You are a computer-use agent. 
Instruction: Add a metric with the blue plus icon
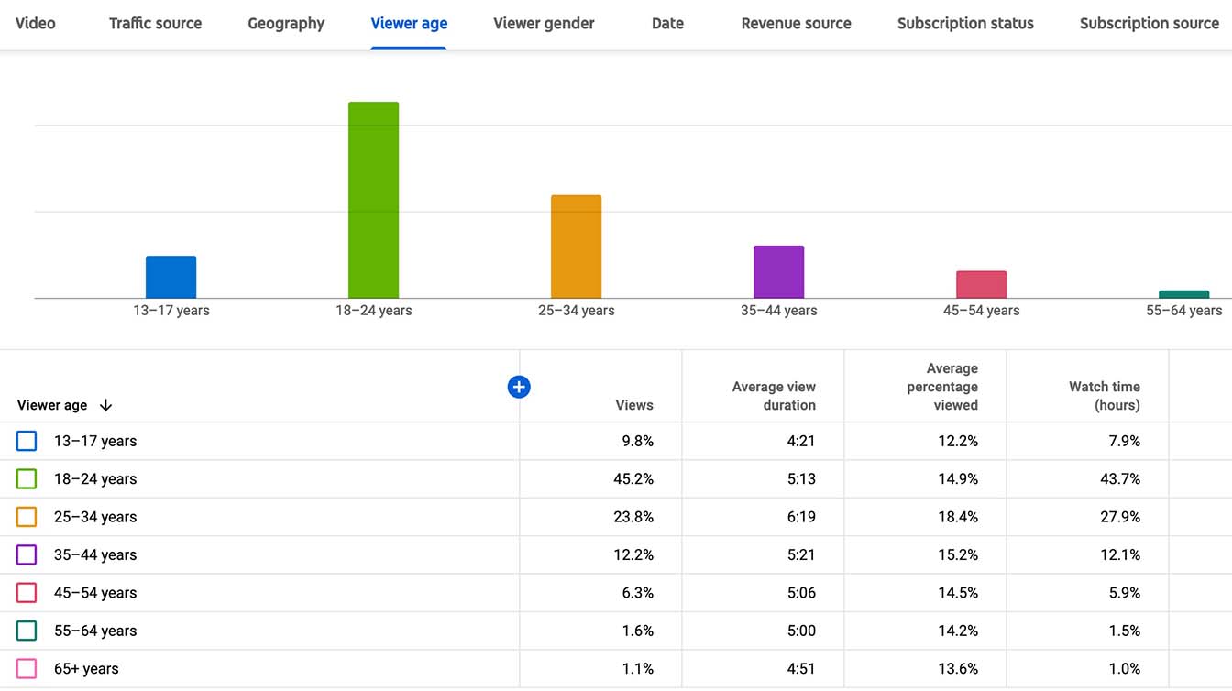[x=519, y=387]
